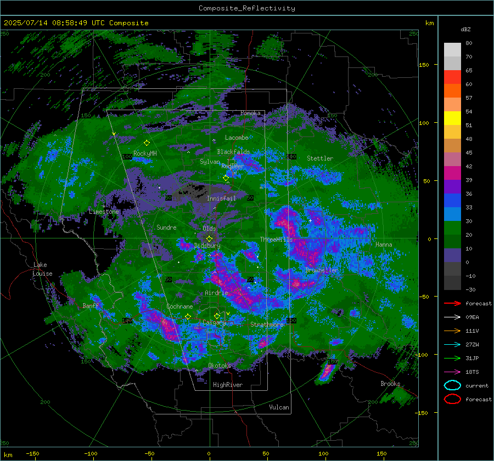The height and width of the screenshot is (461, 494).
Task: Select the orange 60-57 dBZ color swatch
Action: [452, 91]
